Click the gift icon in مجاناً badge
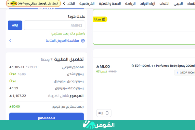This screenshot has height=130, width=195. [104, 19]
